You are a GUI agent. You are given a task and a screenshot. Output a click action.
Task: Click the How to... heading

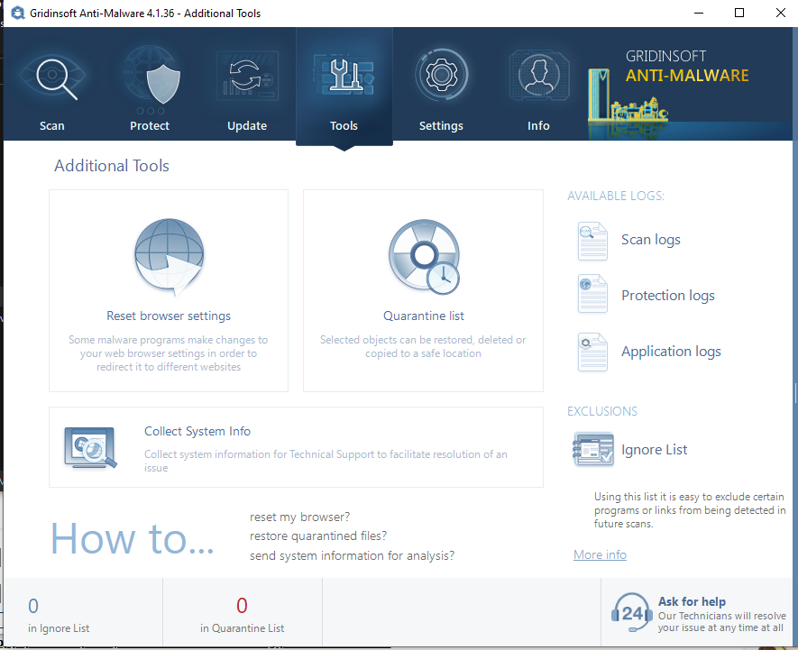tap(132, 538)
